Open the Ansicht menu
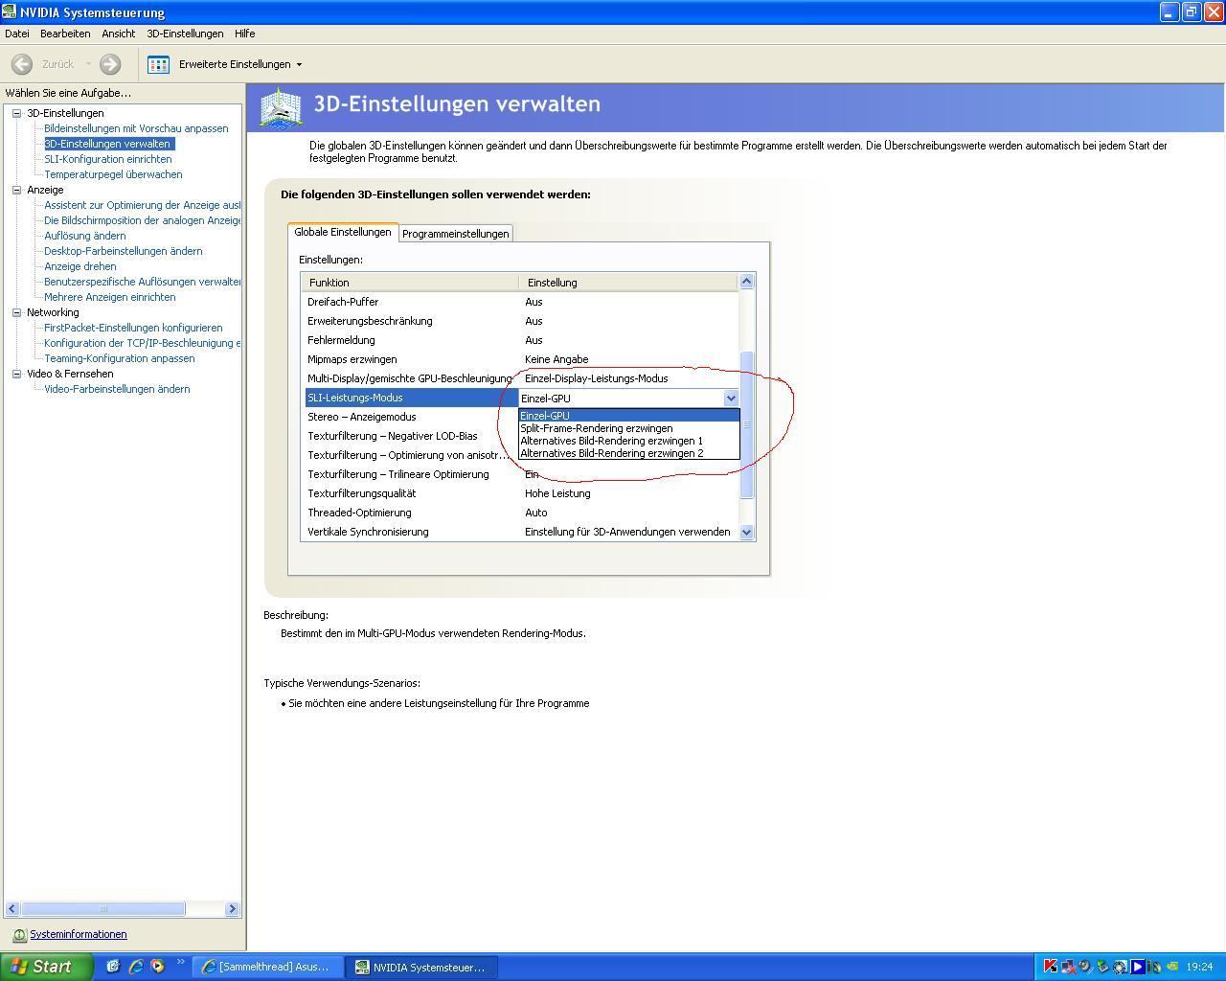1226x981 pixels. pos(119,34)
